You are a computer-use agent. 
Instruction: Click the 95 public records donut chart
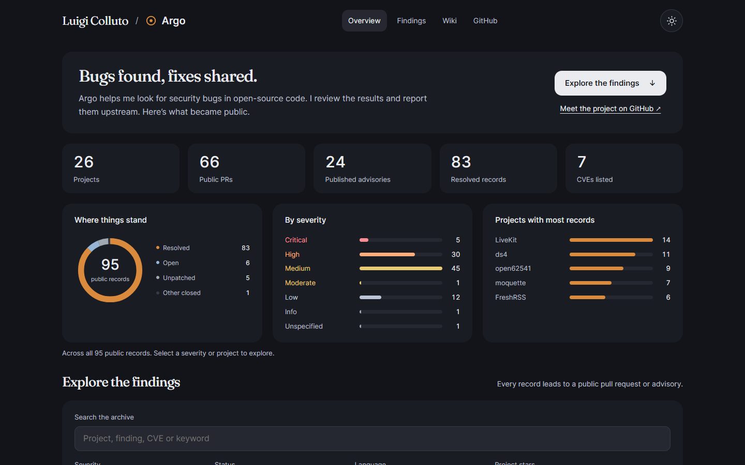(x=110, y=270)
